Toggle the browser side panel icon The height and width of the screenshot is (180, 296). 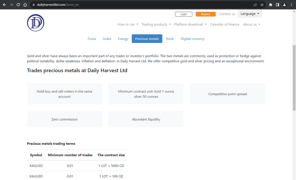click(x=277, y=5)
